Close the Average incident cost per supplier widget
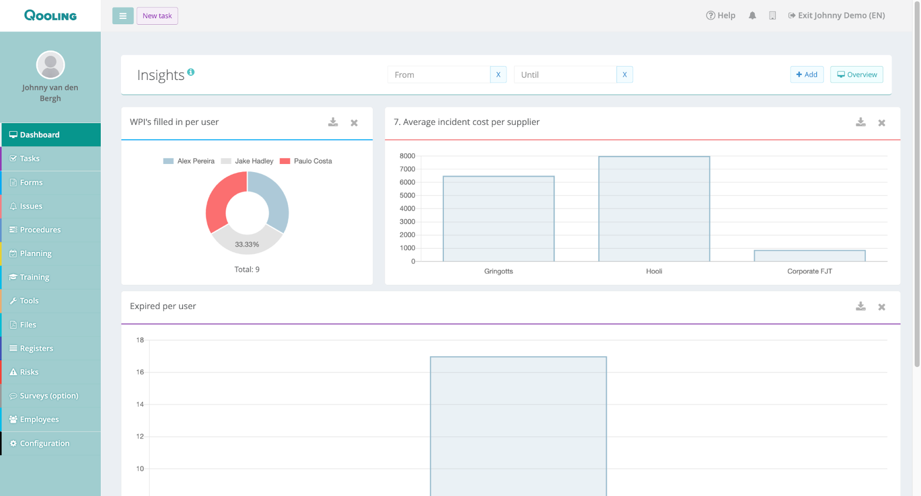The width and height of the screenshot is (921, 496). 881,123
